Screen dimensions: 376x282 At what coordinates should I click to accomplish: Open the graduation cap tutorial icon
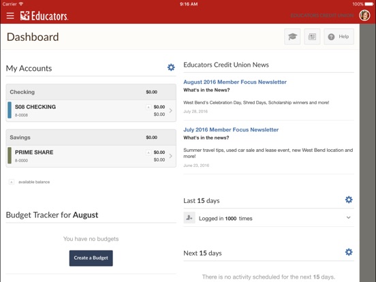pos(292,37)
